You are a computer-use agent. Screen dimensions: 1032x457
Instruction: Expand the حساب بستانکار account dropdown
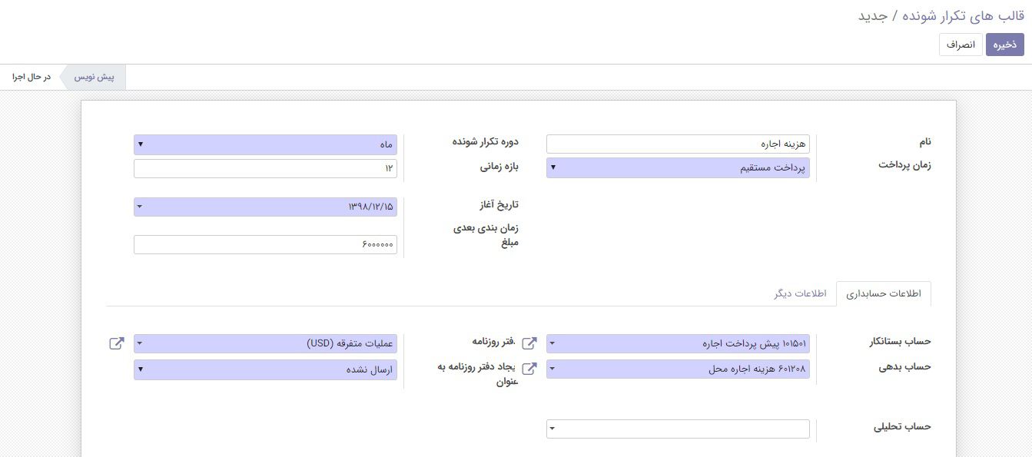[x=678, y=344]
